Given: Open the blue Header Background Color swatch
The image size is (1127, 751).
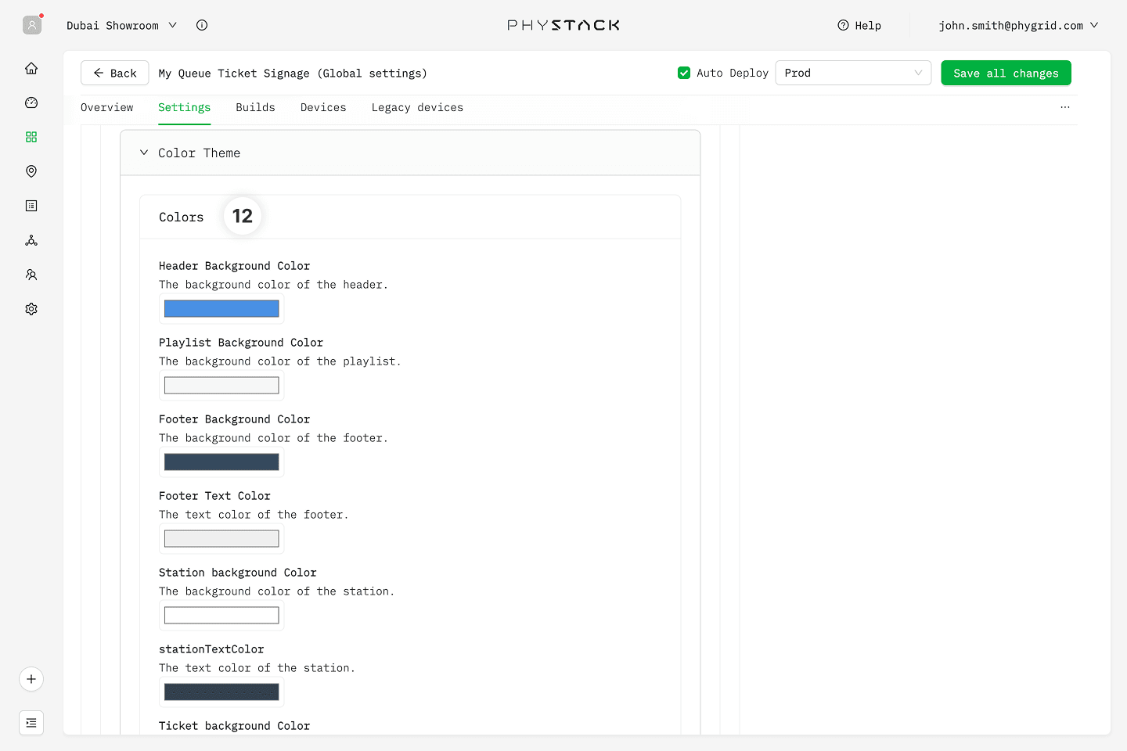Looking at the screenshot, I should coord(221,309).
